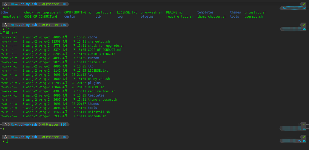309x150 pixels.
Task: Click the 'tools' directory in the short ls output
Action: pyautogui.click(x=235, y=17)
